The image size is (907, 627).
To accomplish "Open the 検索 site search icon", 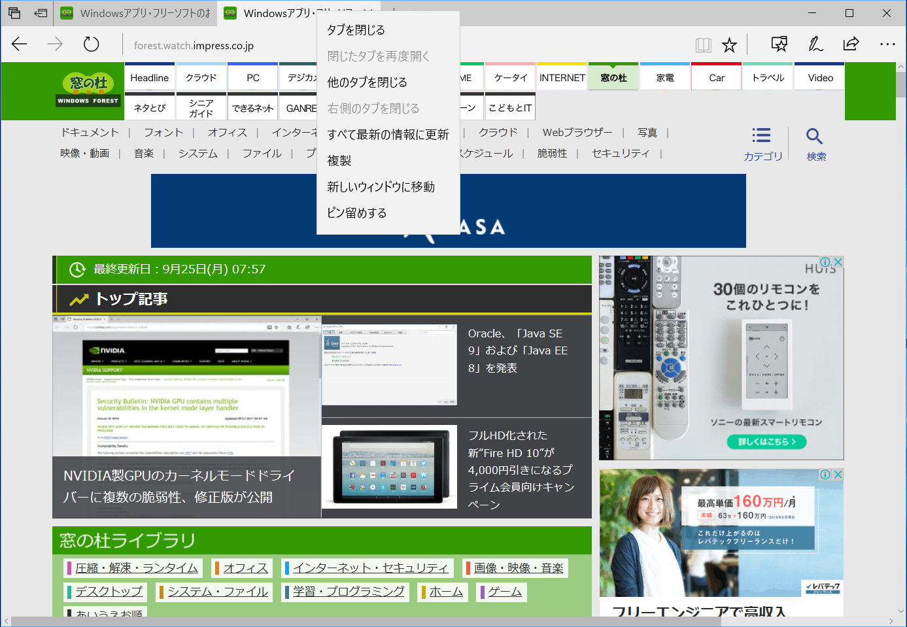I will coord(815,143).
